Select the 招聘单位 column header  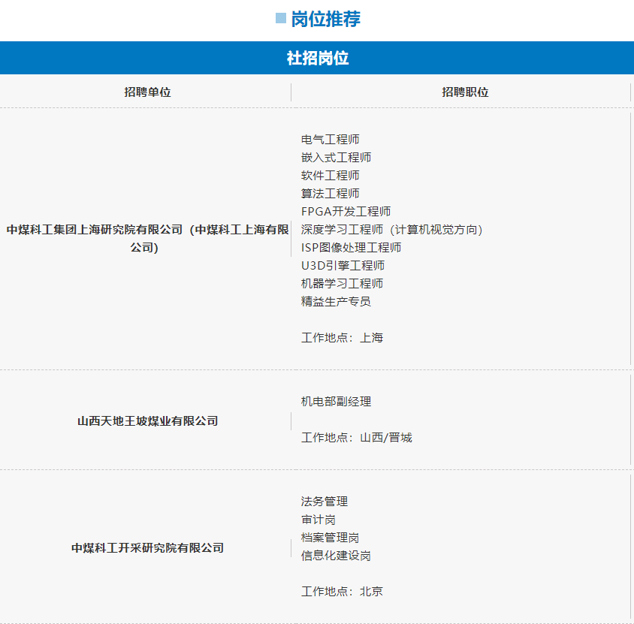(147, 92)
